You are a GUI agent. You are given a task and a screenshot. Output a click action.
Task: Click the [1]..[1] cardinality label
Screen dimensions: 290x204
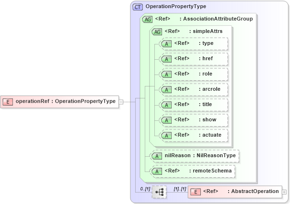coord(180,189)
